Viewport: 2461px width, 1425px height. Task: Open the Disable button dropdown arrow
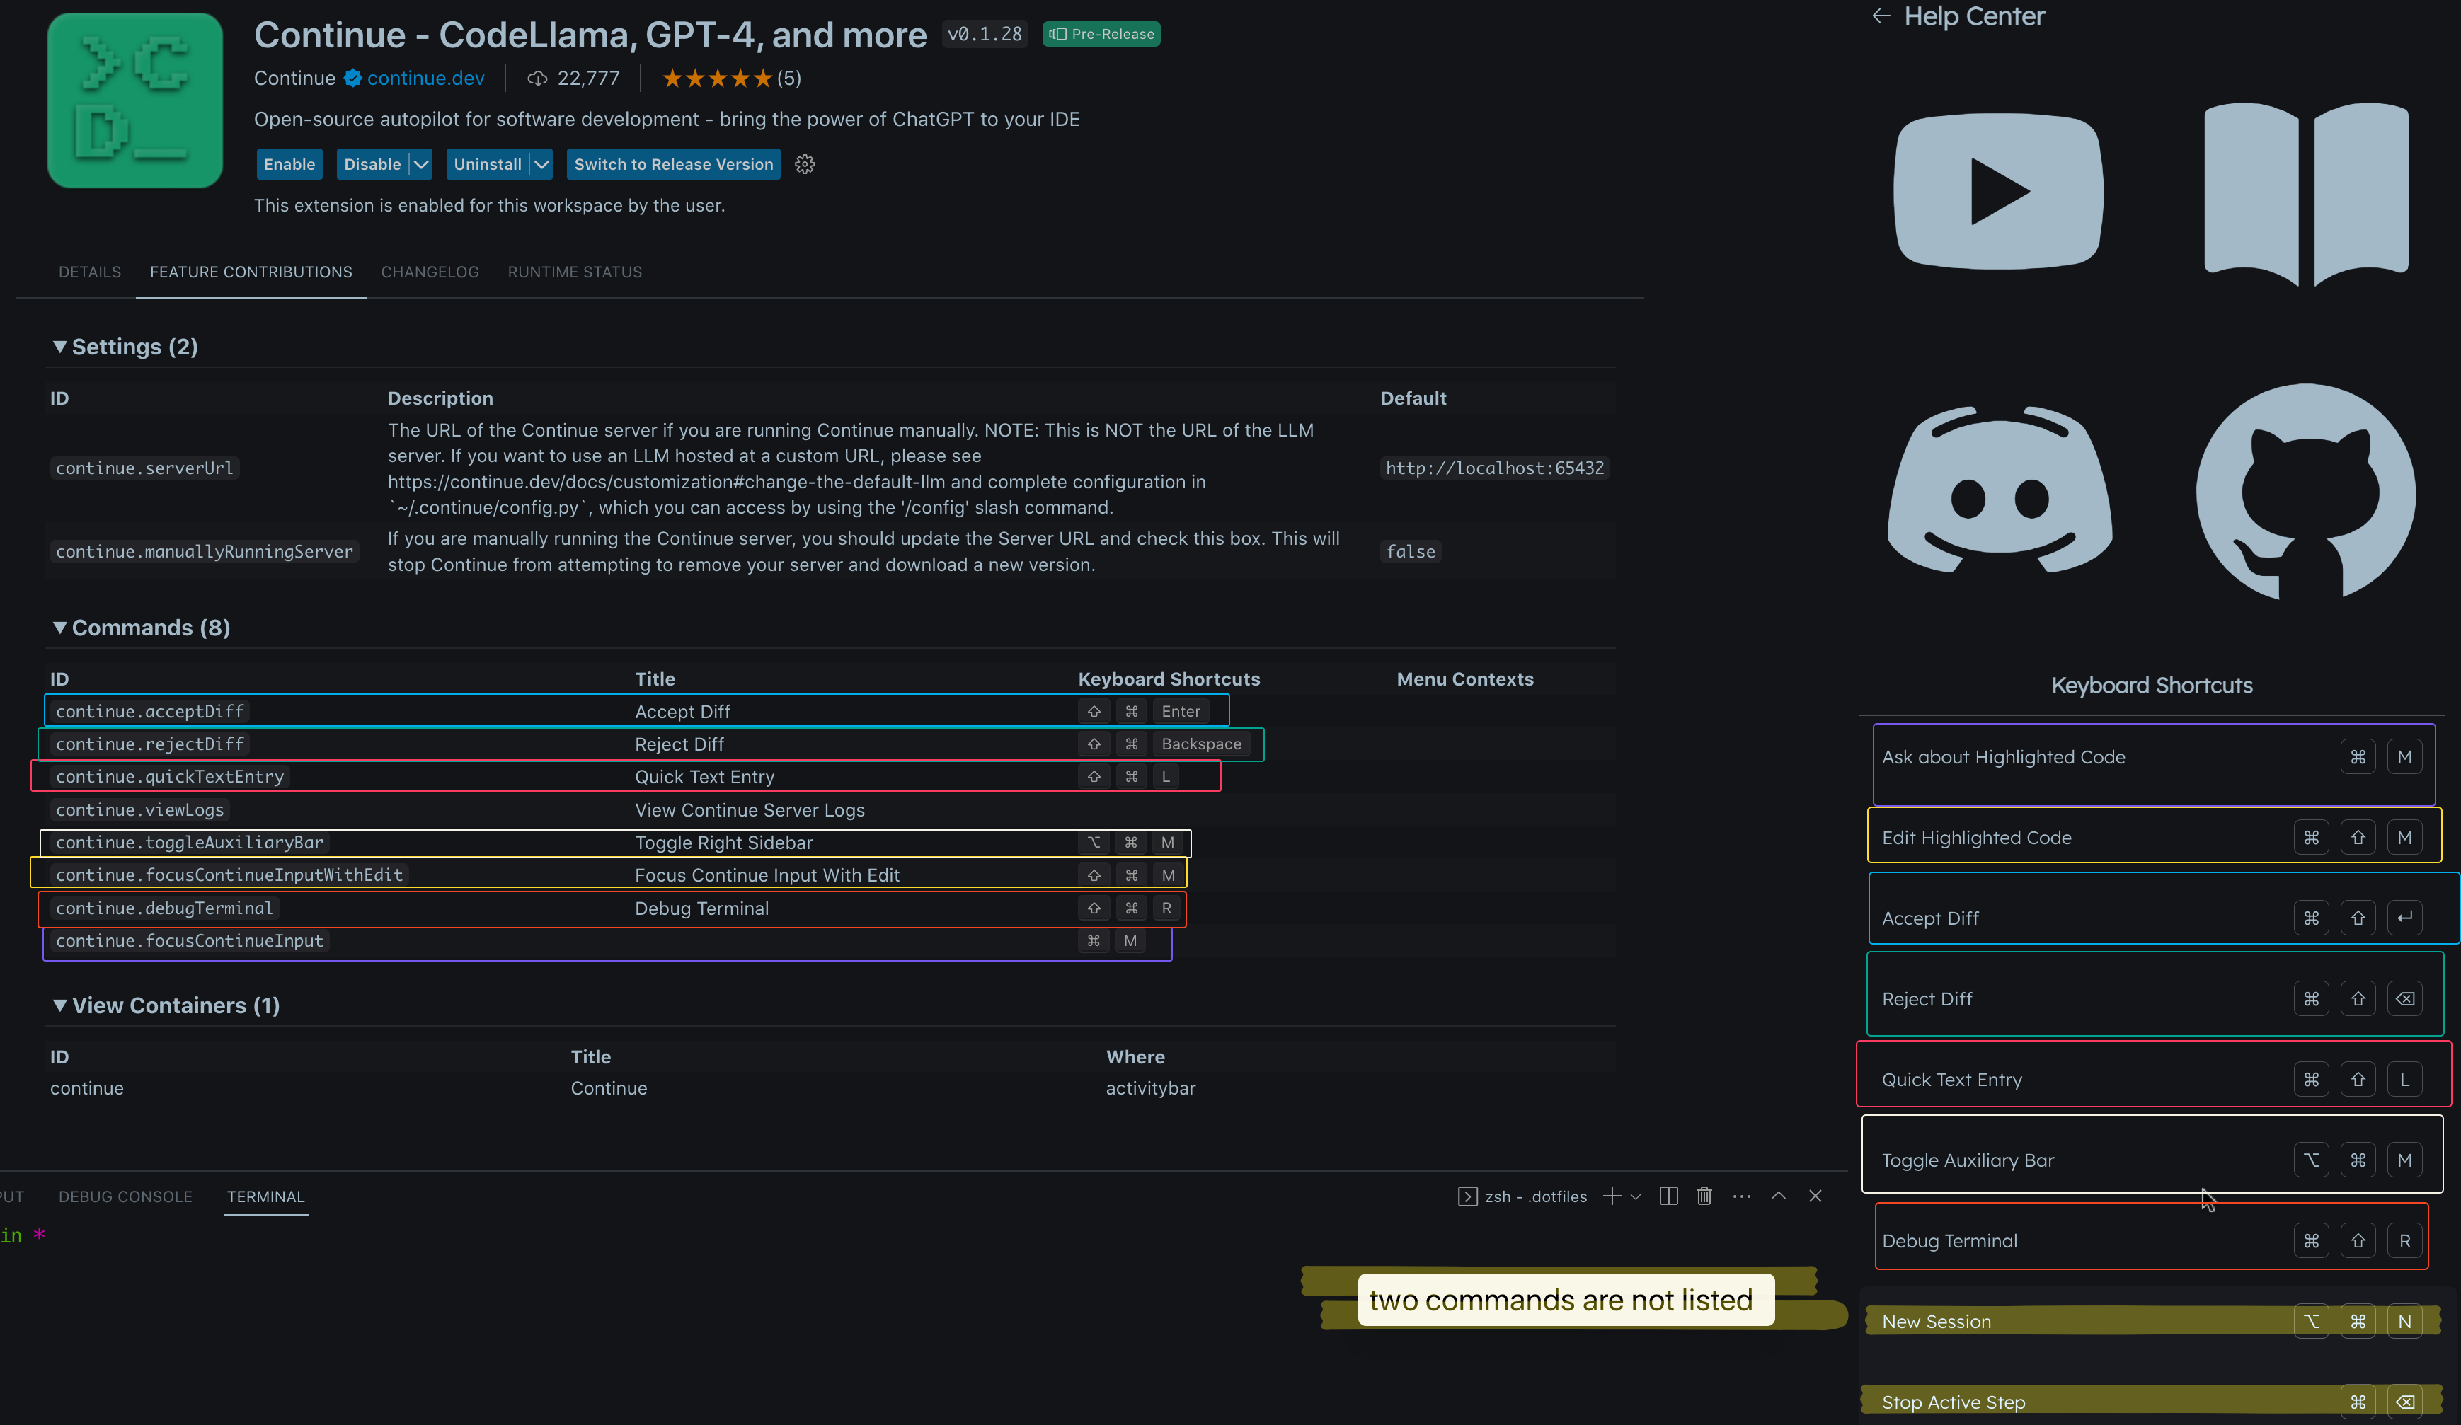tap(420, 164)
